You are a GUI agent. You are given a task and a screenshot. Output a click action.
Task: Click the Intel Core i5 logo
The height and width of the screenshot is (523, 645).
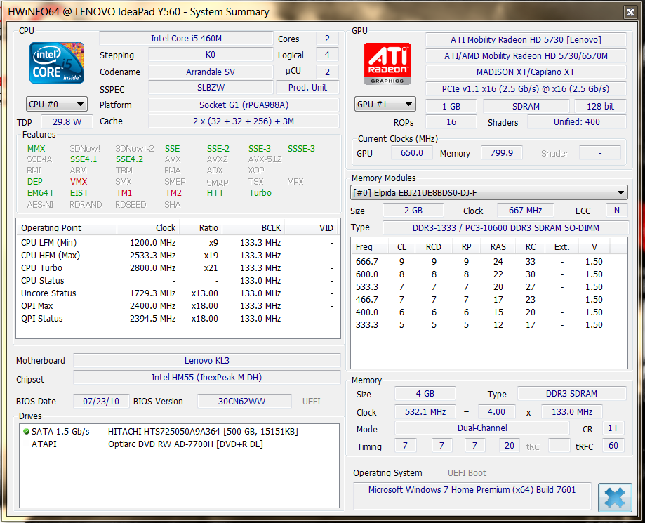pyautogui.click(x=57, y=62)
